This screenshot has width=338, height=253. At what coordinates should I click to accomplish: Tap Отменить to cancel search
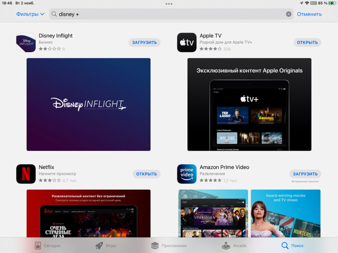[x=309, y=14]
